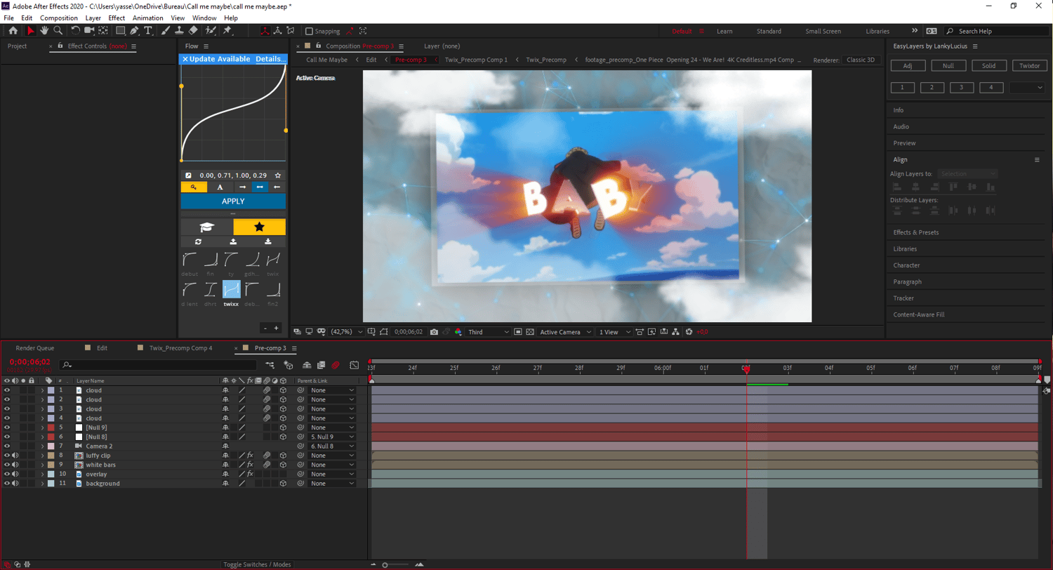This screenshot has width=1053, height=570.
Task: Click the Home icon in the toolbar
Action: coord(13,31)
